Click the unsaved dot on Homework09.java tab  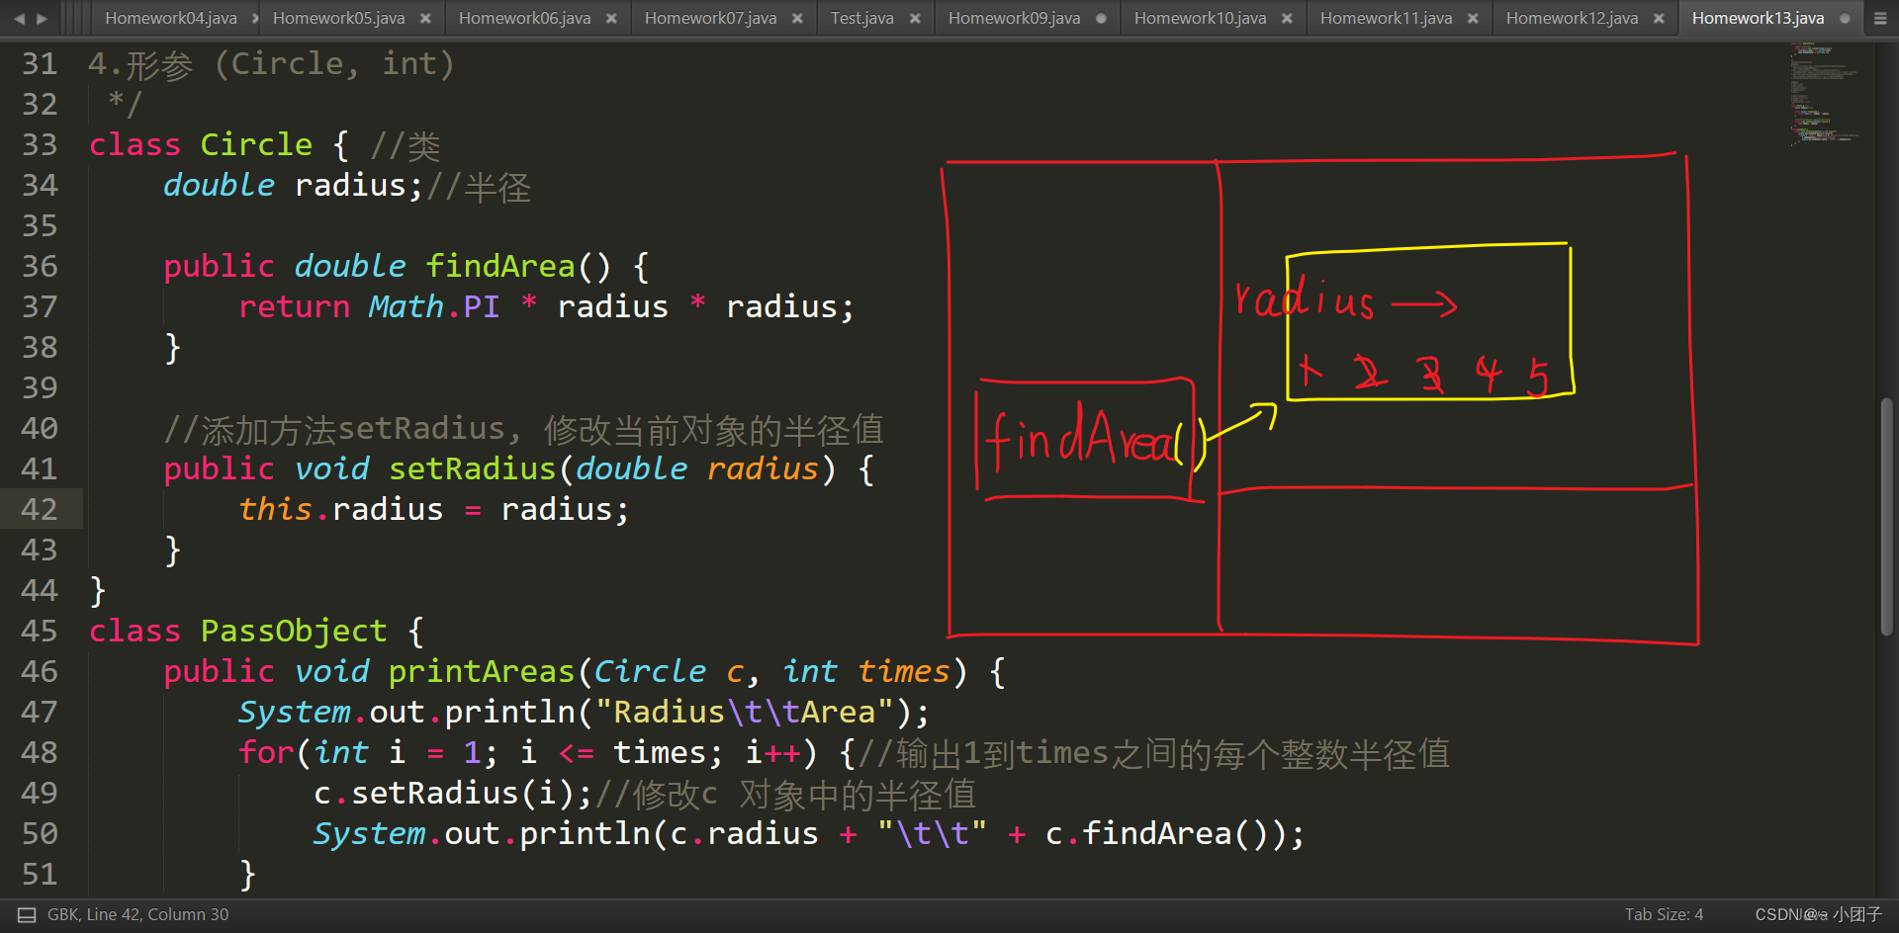coord(1101,18)
